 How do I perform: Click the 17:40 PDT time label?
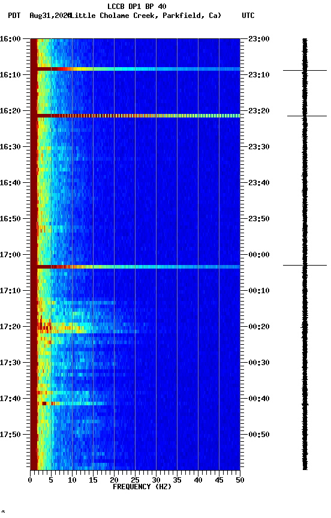pos(10,399)
